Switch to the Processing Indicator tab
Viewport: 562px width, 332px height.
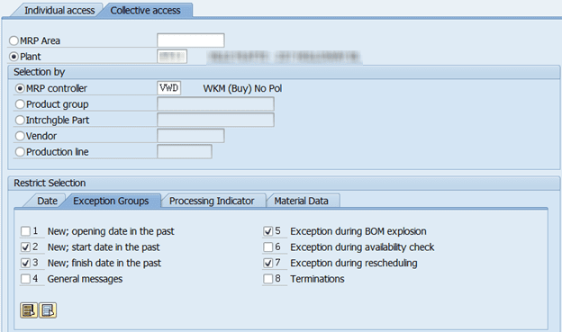pos(212,201)
